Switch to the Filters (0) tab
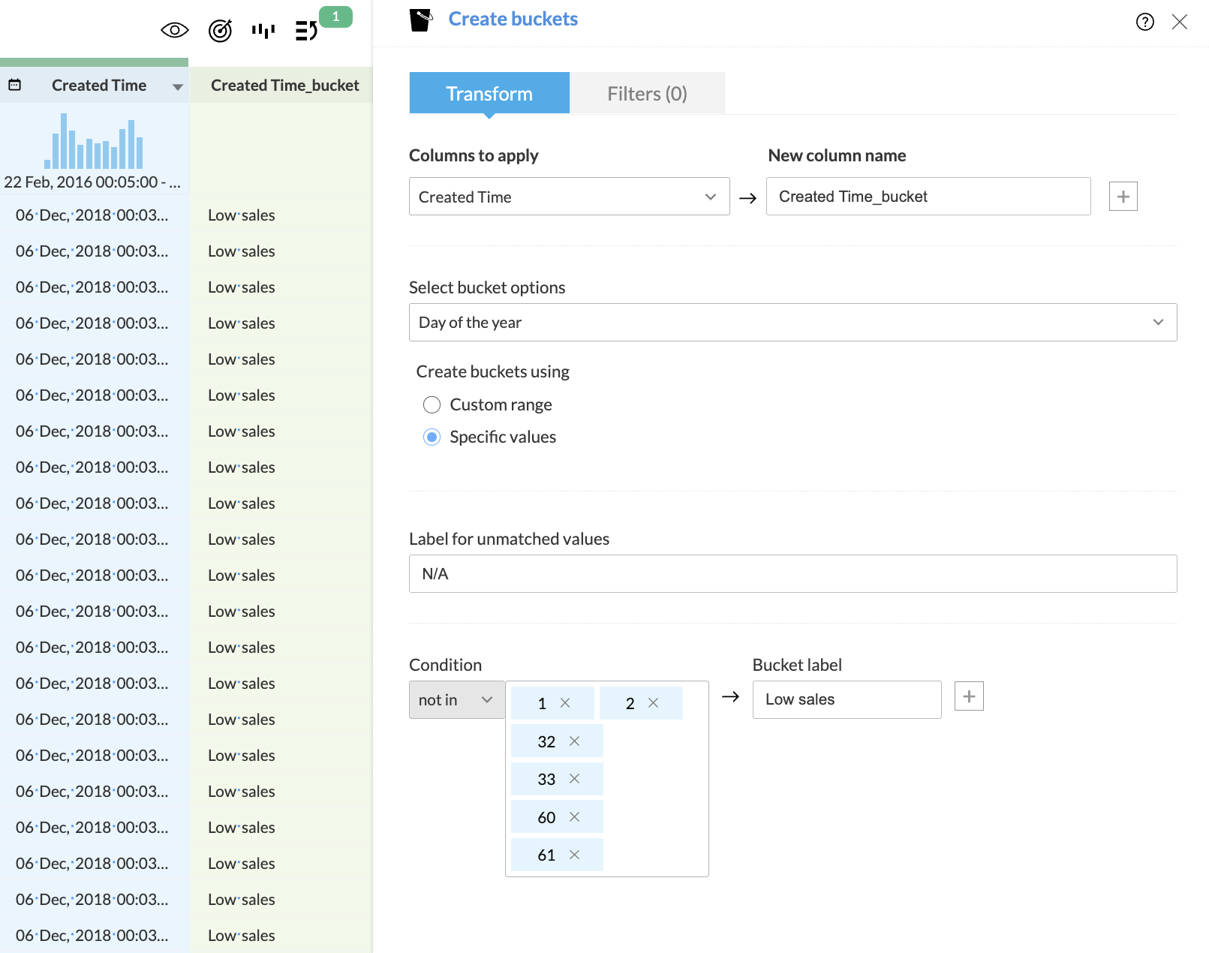Viewport: 1209px width, 953px height. pos(647,94)
